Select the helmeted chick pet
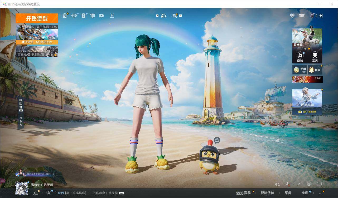 point(210,157)
